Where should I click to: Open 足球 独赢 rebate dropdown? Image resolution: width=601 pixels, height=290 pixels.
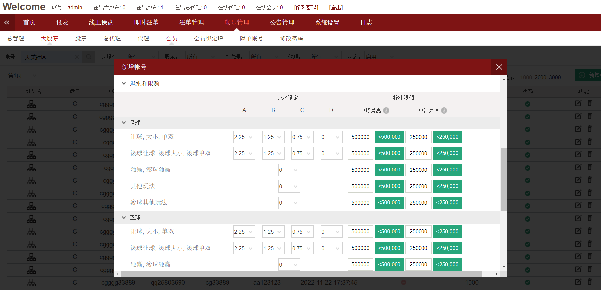click(289, 170)
